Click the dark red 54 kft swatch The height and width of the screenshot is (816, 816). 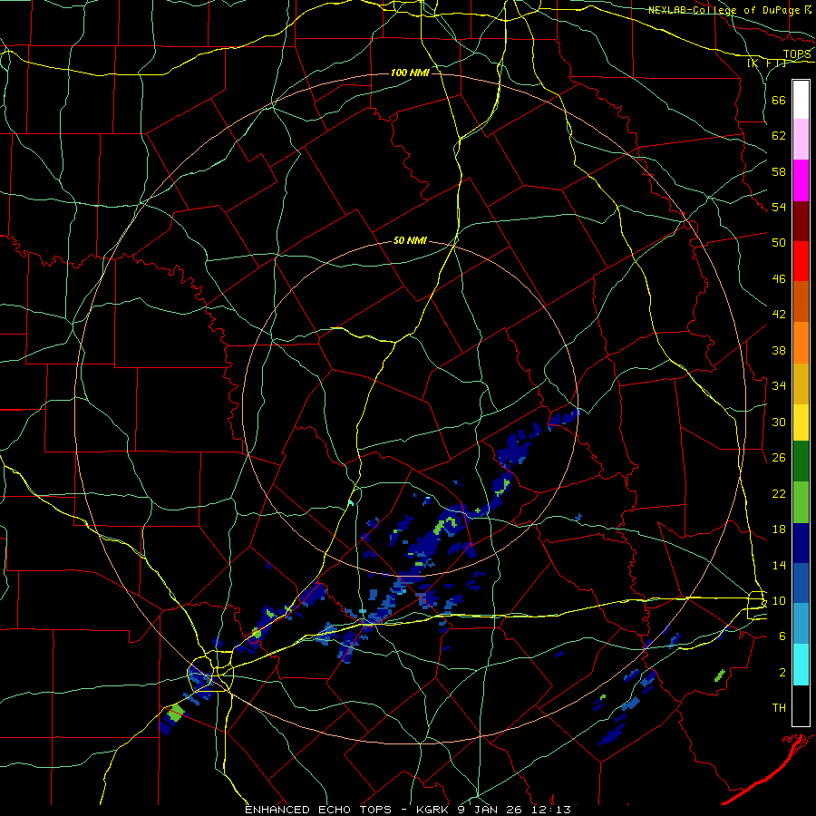pyautogui.click(x=801, y=220)
